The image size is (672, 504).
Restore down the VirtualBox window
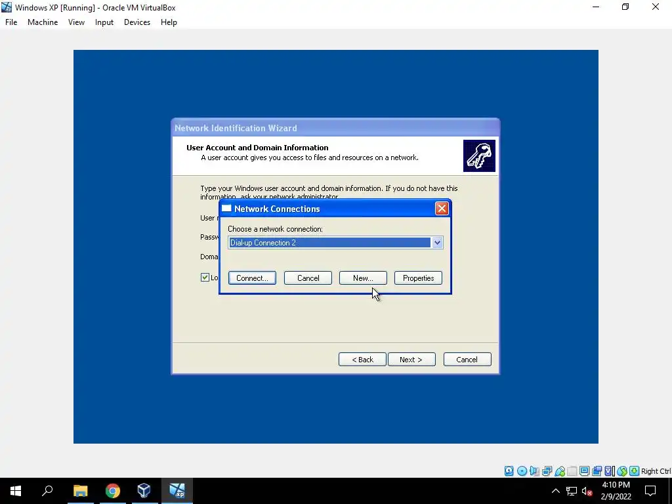625,7
